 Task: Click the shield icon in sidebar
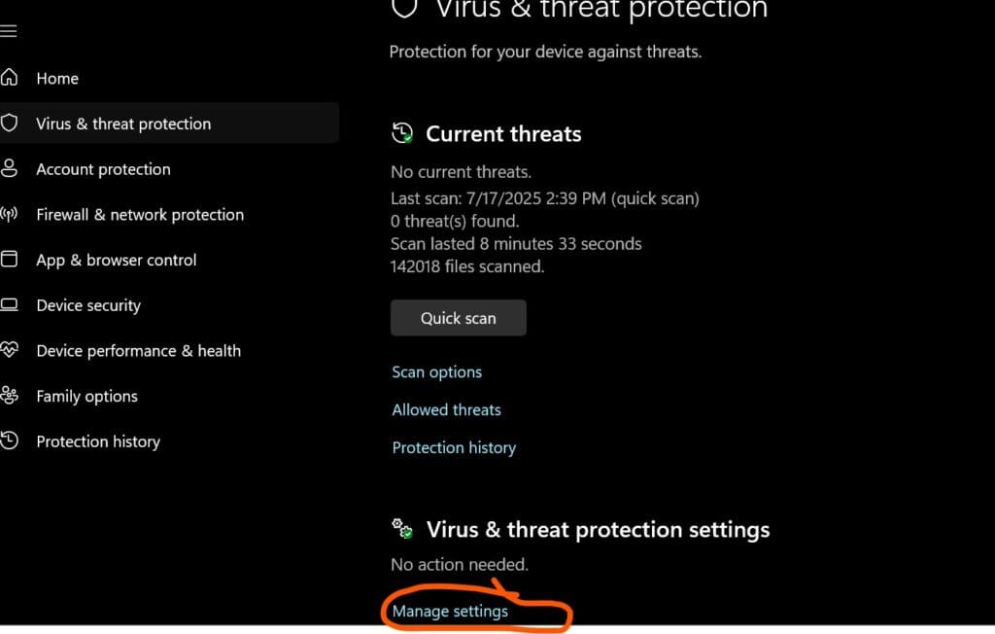(9, 123)
